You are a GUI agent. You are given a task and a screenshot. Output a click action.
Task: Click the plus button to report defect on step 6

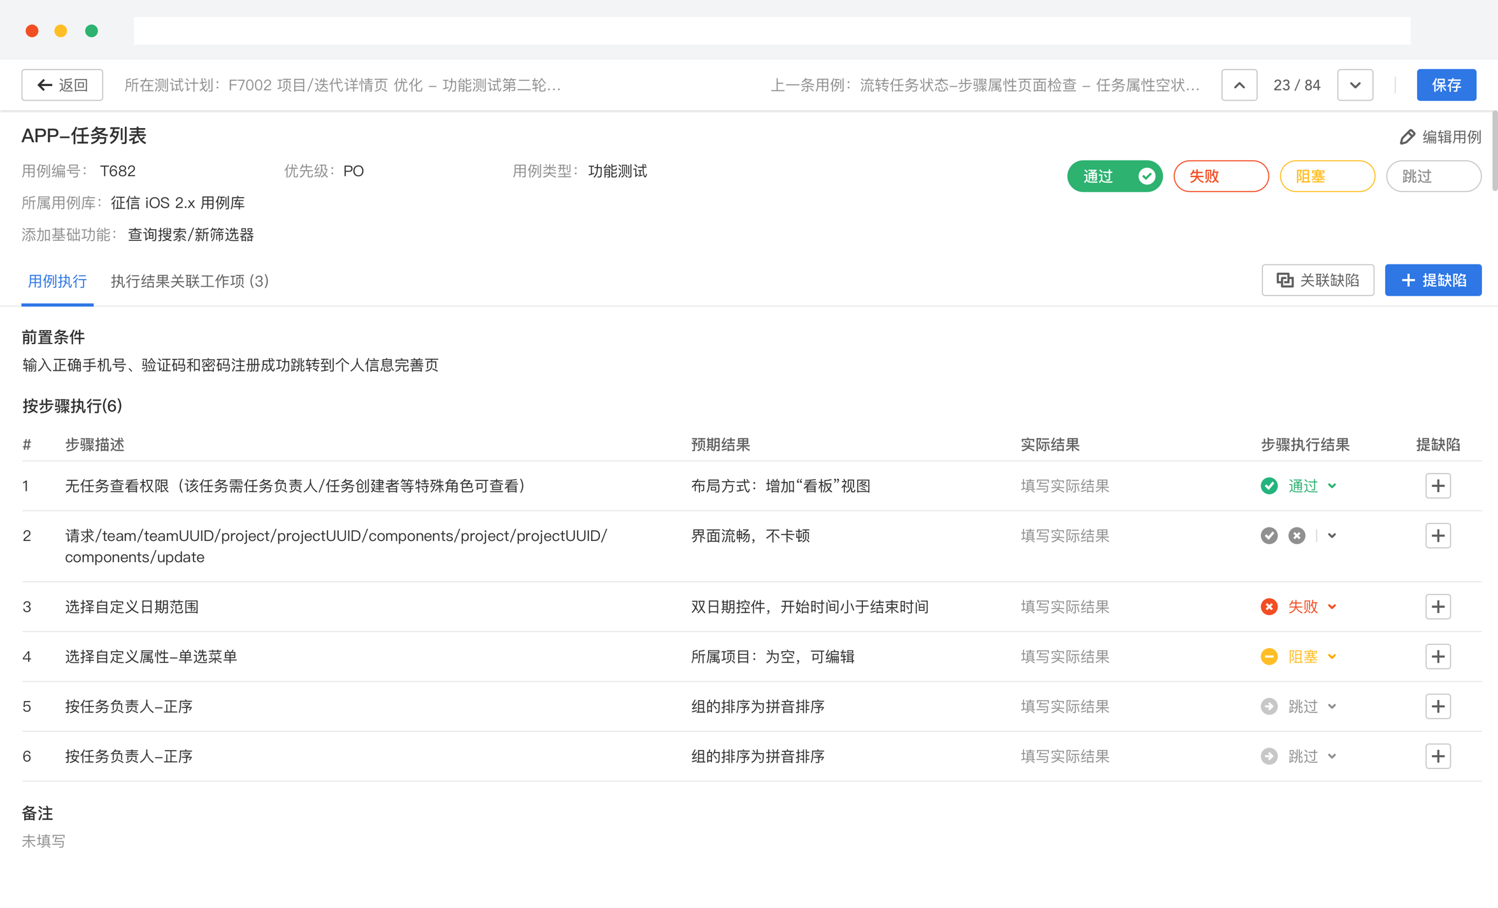pos(1438,756)
